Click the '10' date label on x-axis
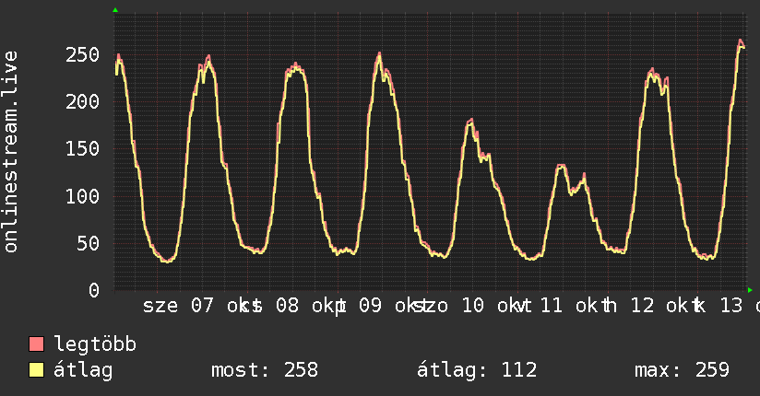The height and width of the screenshot is (396, 760). coord(472,306)
